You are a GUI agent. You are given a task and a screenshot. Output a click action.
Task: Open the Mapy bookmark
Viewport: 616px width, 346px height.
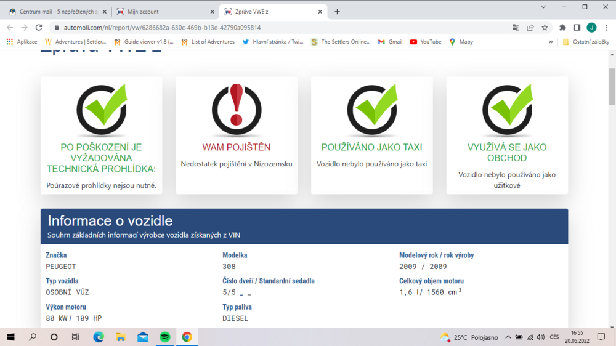[x=461, y=42]
